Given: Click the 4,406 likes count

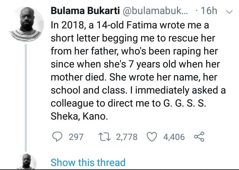Looking at the screenshot, I should tap(174, 137).
